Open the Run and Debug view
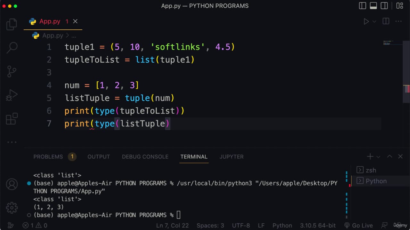 12,95
